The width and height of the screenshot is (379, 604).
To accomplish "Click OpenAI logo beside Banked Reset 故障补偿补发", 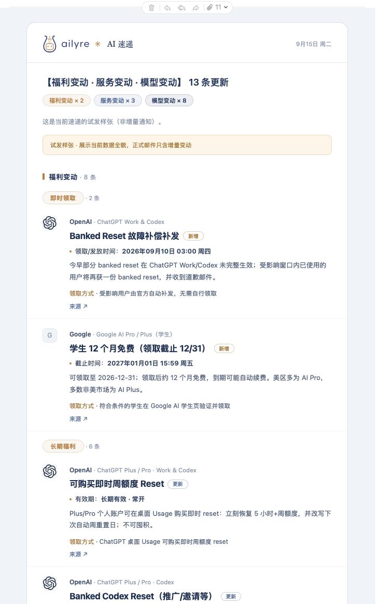I will point(50,222).
